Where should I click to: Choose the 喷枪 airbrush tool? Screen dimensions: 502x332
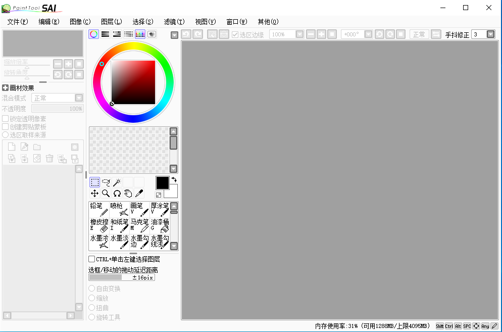pos(119,210)
